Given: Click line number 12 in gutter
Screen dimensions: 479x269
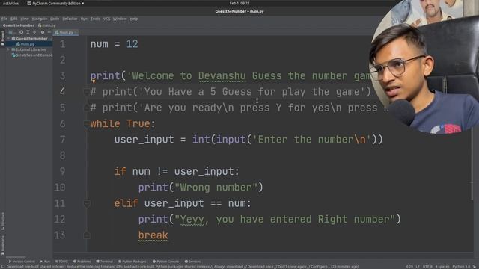Looking at the screenshot, I should pos(60,219).
